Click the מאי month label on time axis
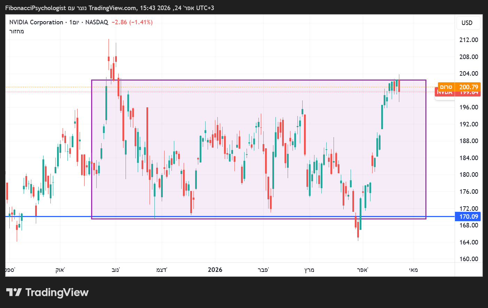Viewport: 488px width, 308px height. (414, 270)
